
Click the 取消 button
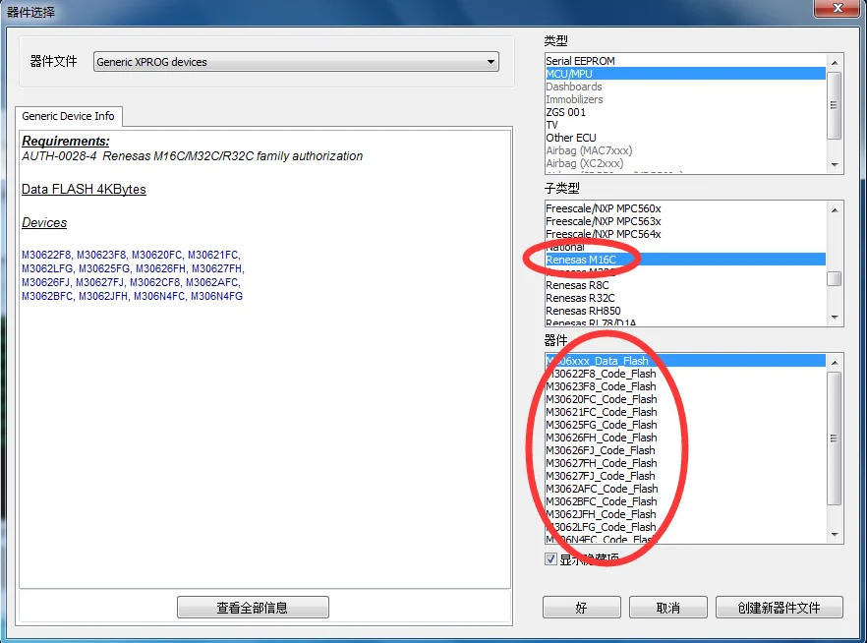coord(667,607)
